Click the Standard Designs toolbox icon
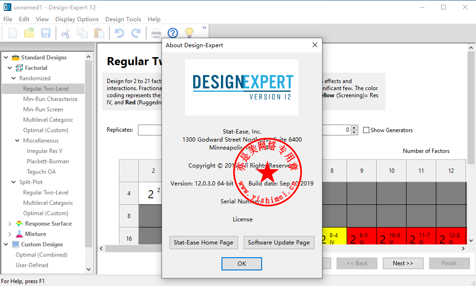Screen dimensions: 476x286 [16, 58]
